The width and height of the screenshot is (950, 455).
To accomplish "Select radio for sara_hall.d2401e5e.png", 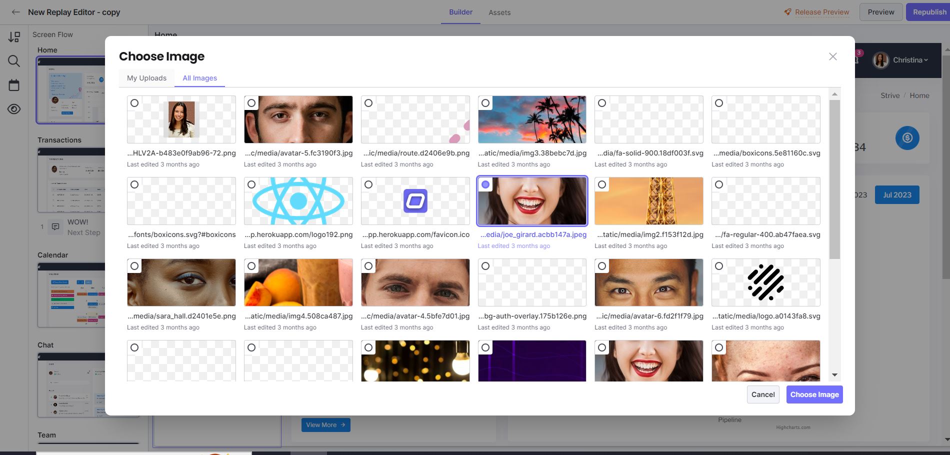I will click(134, 266).
